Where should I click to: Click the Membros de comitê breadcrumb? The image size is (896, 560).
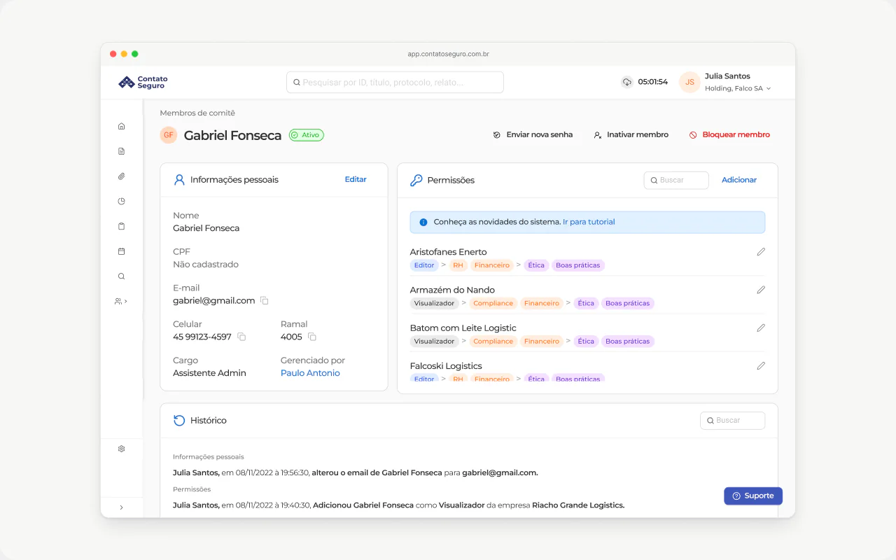pyautogui.click(x=197, y=113)
